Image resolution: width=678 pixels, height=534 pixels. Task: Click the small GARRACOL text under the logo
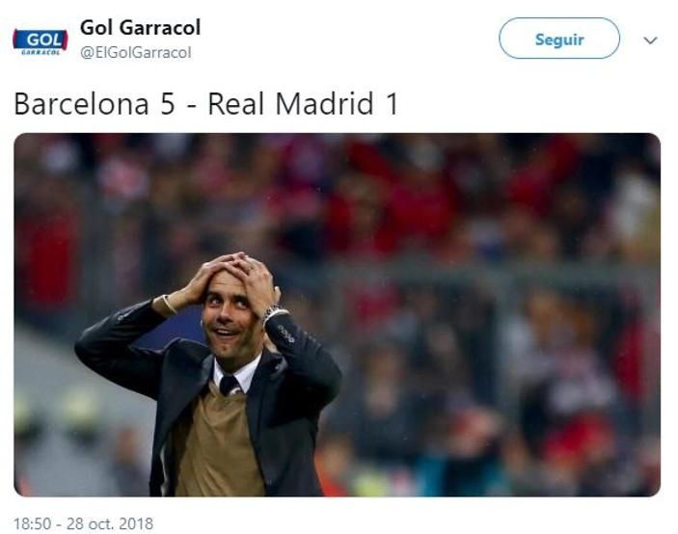click(x=41, y=52)
